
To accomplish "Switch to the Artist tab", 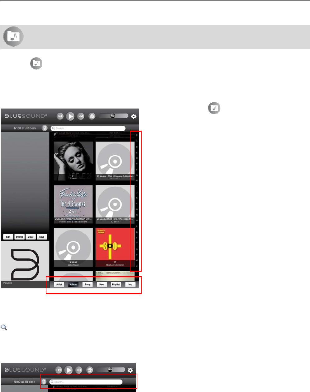I will coord(59,284).
